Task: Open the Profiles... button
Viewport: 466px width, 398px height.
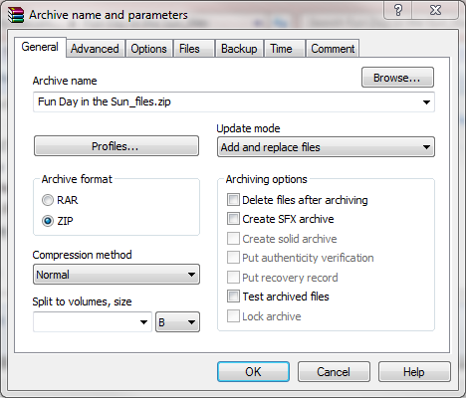Action: point(116,146)
